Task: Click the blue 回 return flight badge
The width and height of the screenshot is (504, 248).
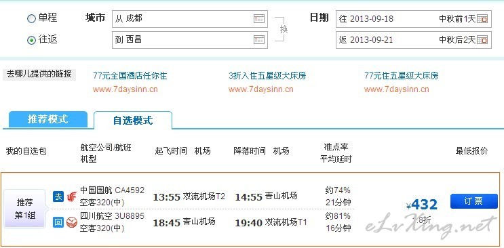Action: pos(58,222)
